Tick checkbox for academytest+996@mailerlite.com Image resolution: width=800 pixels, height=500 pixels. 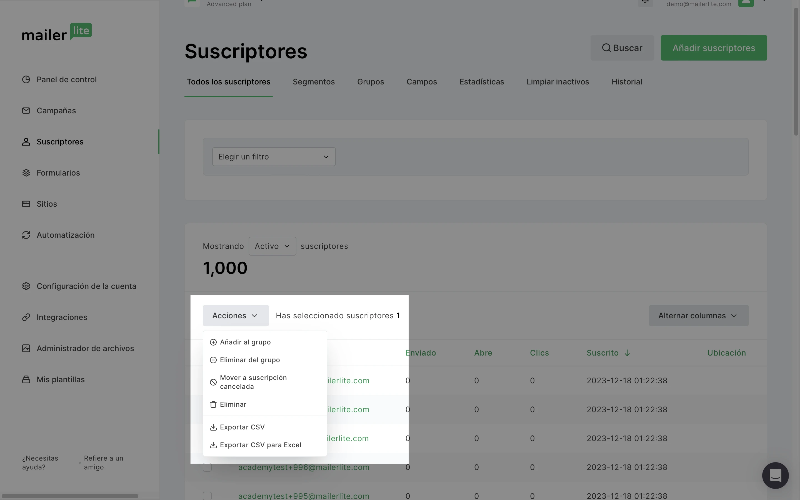[207, 467]
